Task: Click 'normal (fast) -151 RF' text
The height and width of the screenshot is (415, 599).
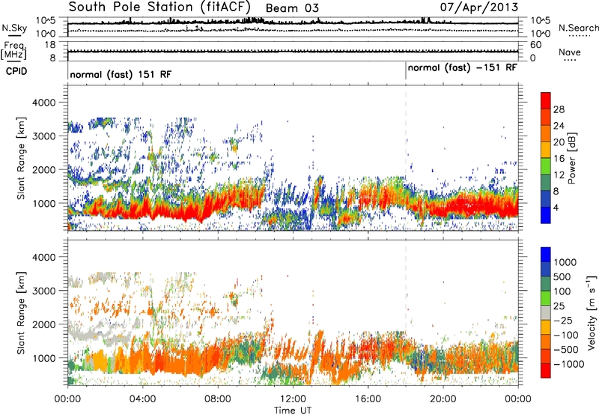Action: pyautogui.click(x=462, y=67)
